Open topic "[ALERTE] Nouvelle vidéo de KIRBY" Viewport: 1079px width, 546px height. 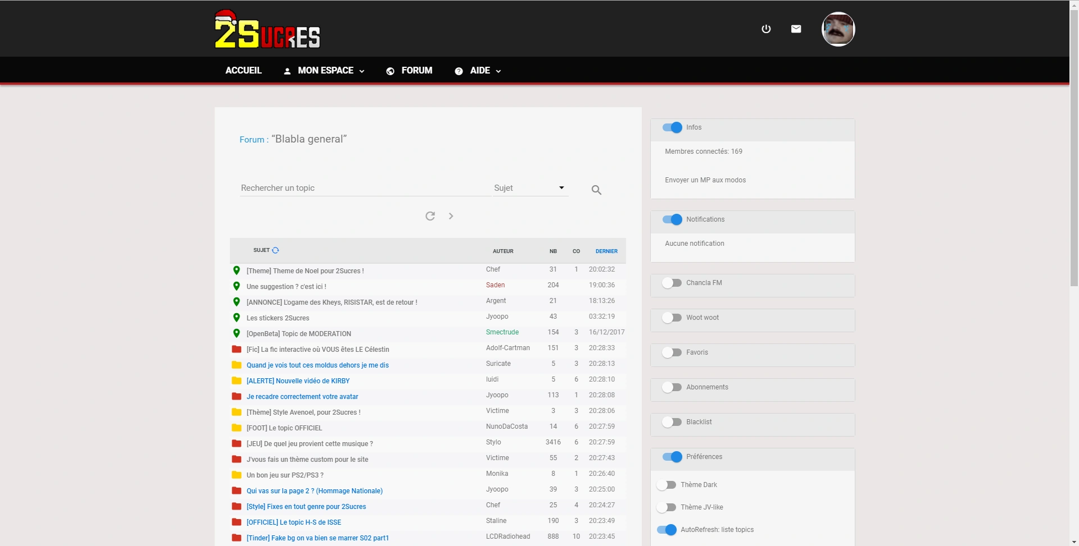point(298,381)
